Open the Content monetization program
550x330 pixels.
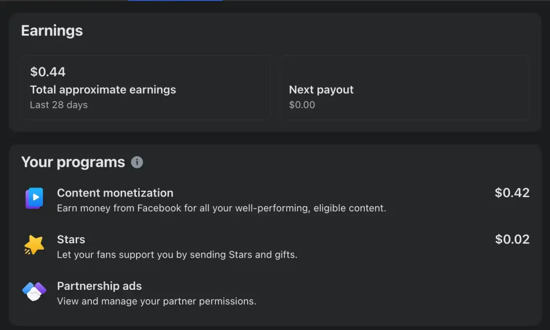click(115, 193)
